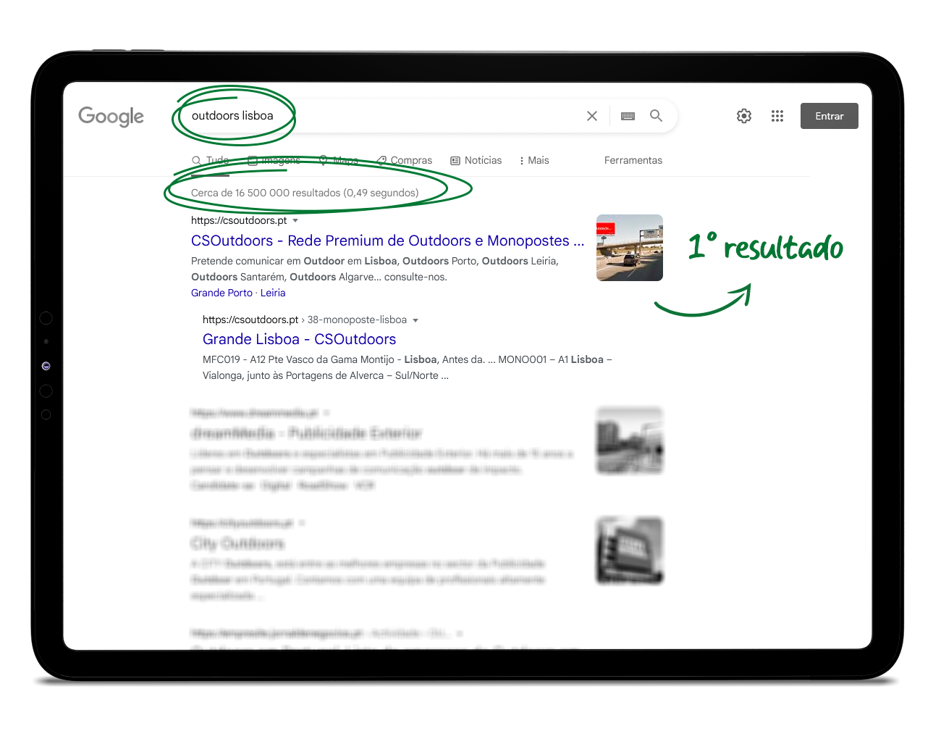Image resolution: width=941 pixels, height=739 pixels.
Task: Expand the arrow beside https://csoutdoors.pt
Action: click(x=295, y=220)
